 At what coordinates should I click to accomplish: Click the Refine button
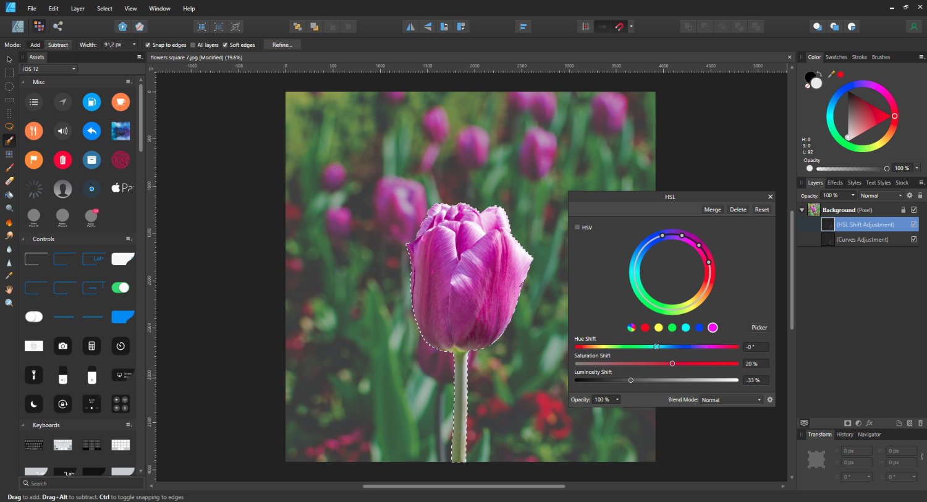click(282, 45)
